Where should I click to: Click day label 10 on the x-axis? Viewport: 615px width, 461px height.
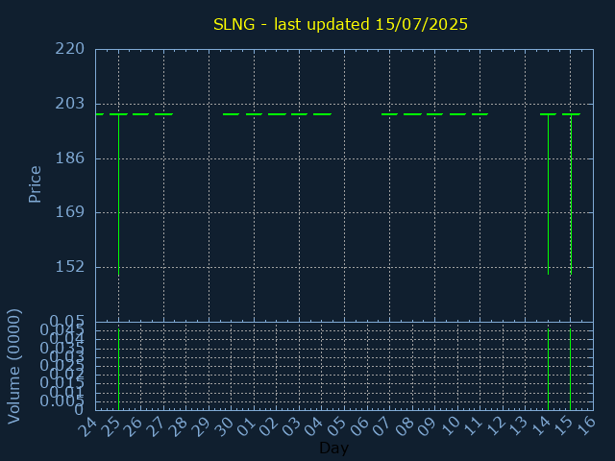click(x=449, y=426)
